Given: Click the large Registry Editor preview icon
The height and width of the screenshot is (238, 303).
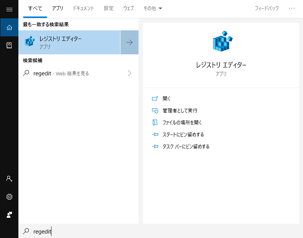Looking at the screenshot, I should 221,41.
